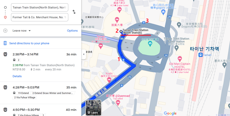Click the Gogoro shopping bag marker

tap(163, 12)
